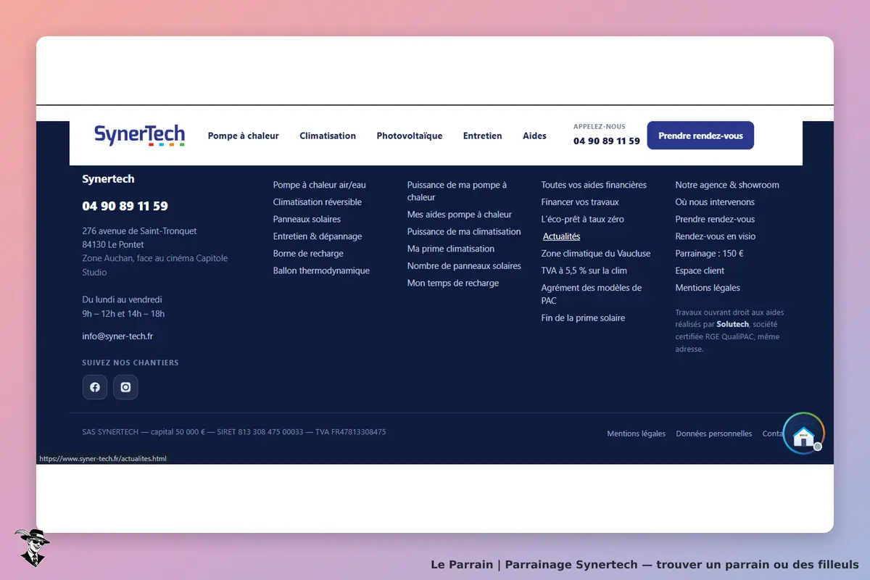Click the bold Solutech company name
870x580 pixels.
tap(733, 325)
